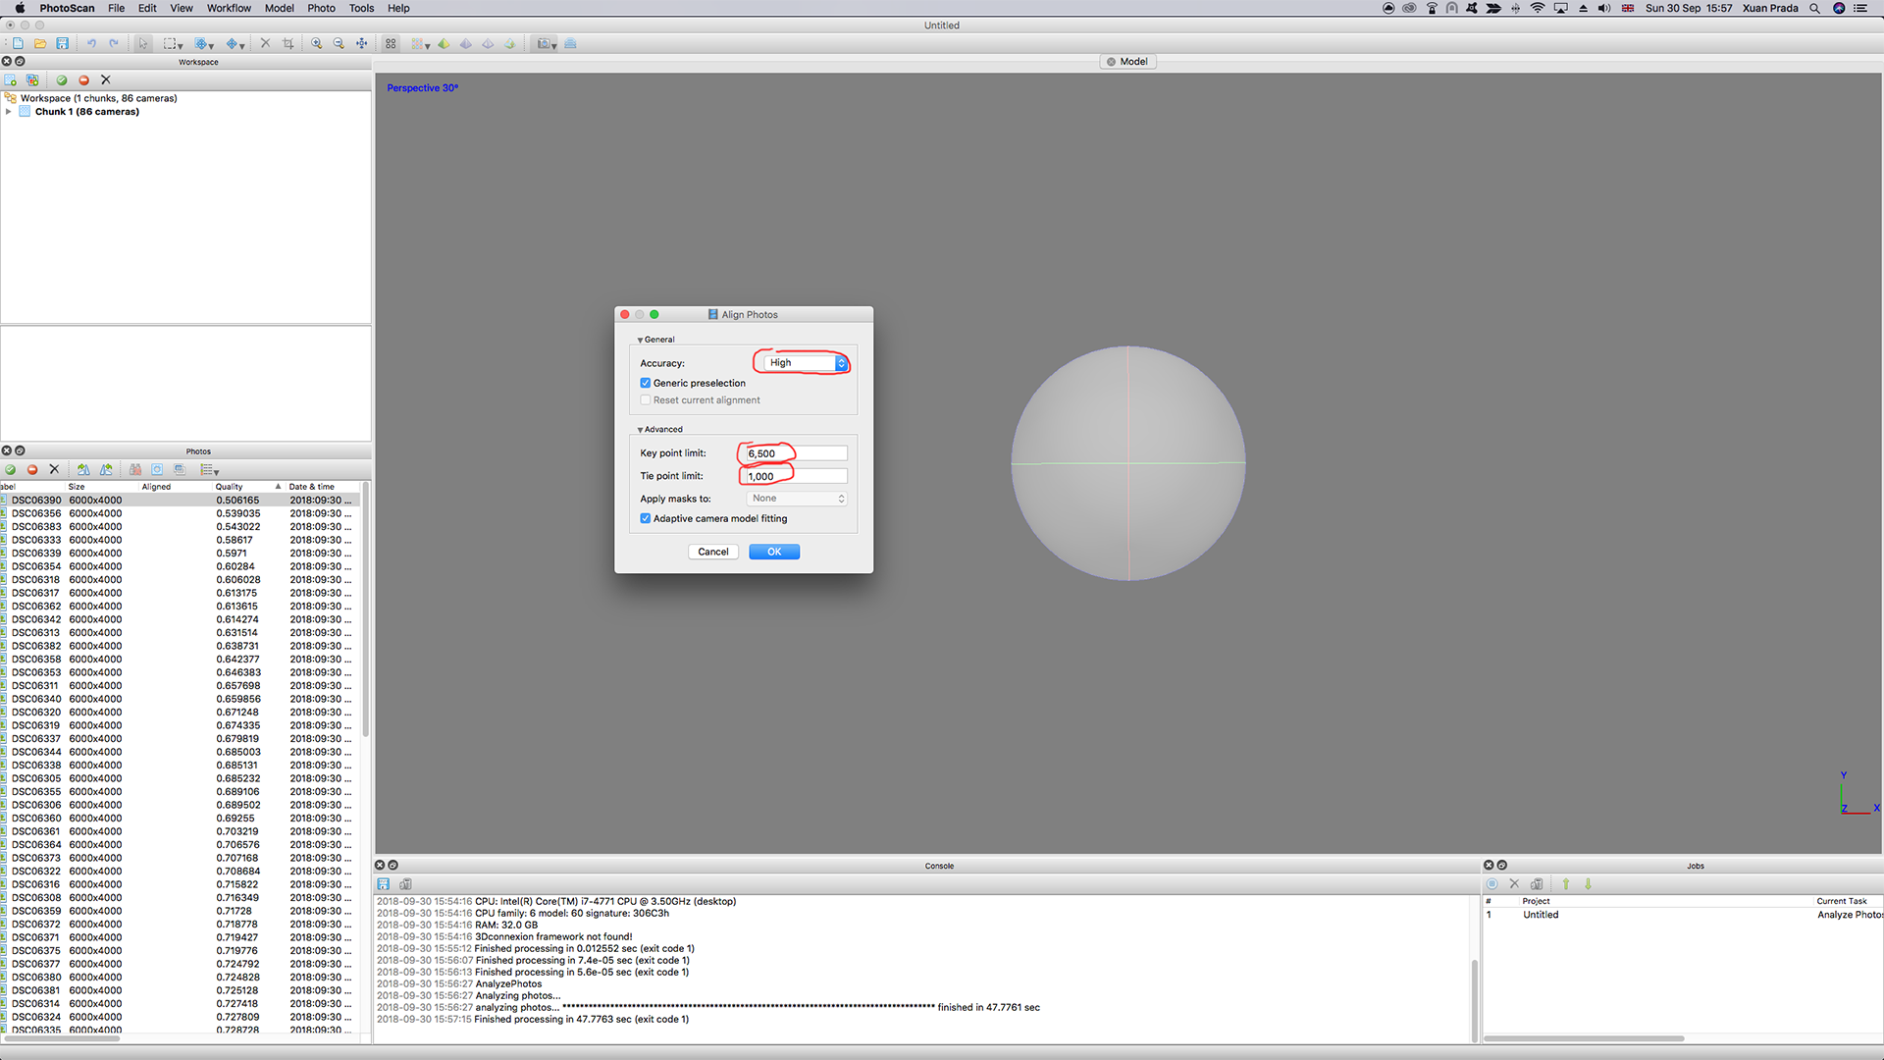The image size is (1884, 1060).
Task: Click the red Disable icon in Workspace toolbar
Action: coord(83,79)
